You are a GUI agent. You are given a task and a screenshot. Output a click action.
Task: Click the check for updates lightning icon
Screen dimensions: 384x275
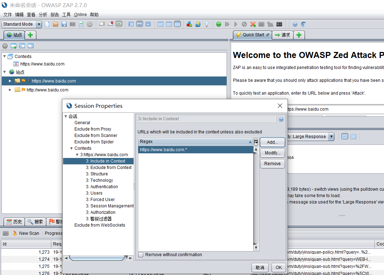pos(198,24)
